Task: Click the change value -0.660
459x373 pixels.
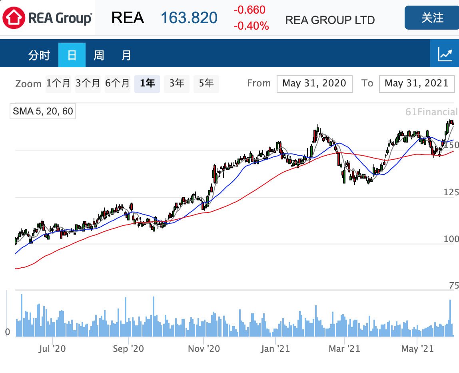Action: coord(249,10)
